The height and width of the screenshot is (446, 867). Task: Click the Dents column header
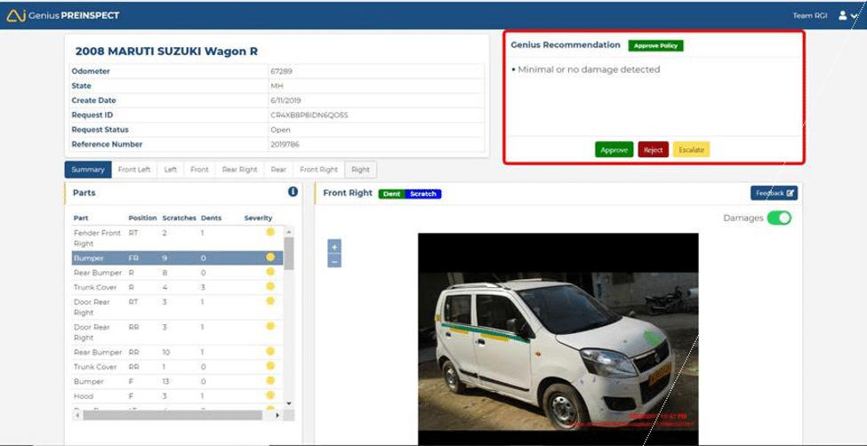coord(212,219)
